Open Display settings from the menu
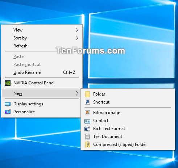Image resolution: width=178 pixels, height=168 pixels. (x=42, y=104)
